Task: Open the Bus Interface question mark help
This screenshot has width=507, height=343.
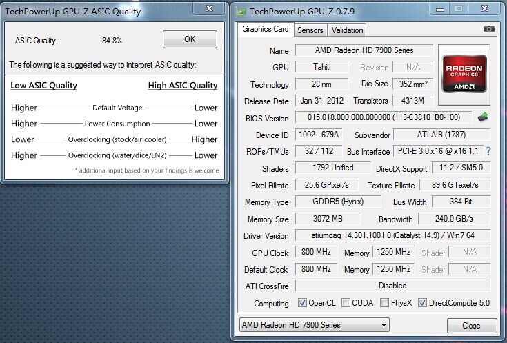Action: click(488, 150)
